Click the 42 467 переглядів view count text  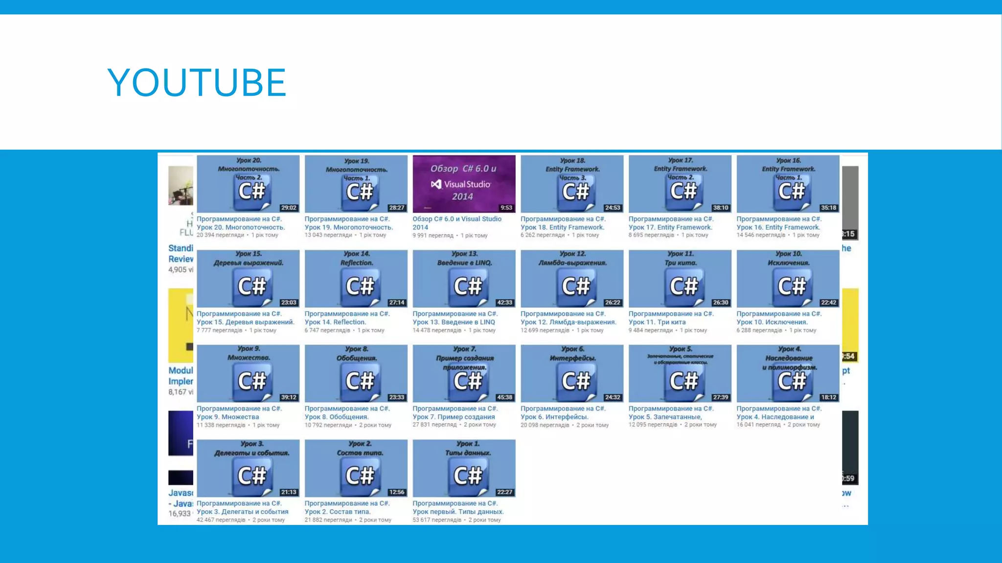221,520
